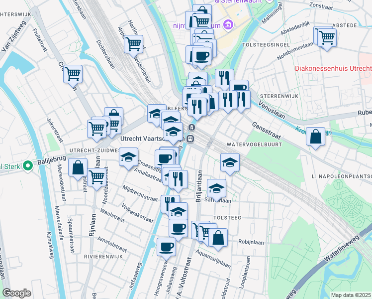Select the TOLSTEEGSINGEL label
This screenshot has width=372, height=299.
[x=266, y=45]
